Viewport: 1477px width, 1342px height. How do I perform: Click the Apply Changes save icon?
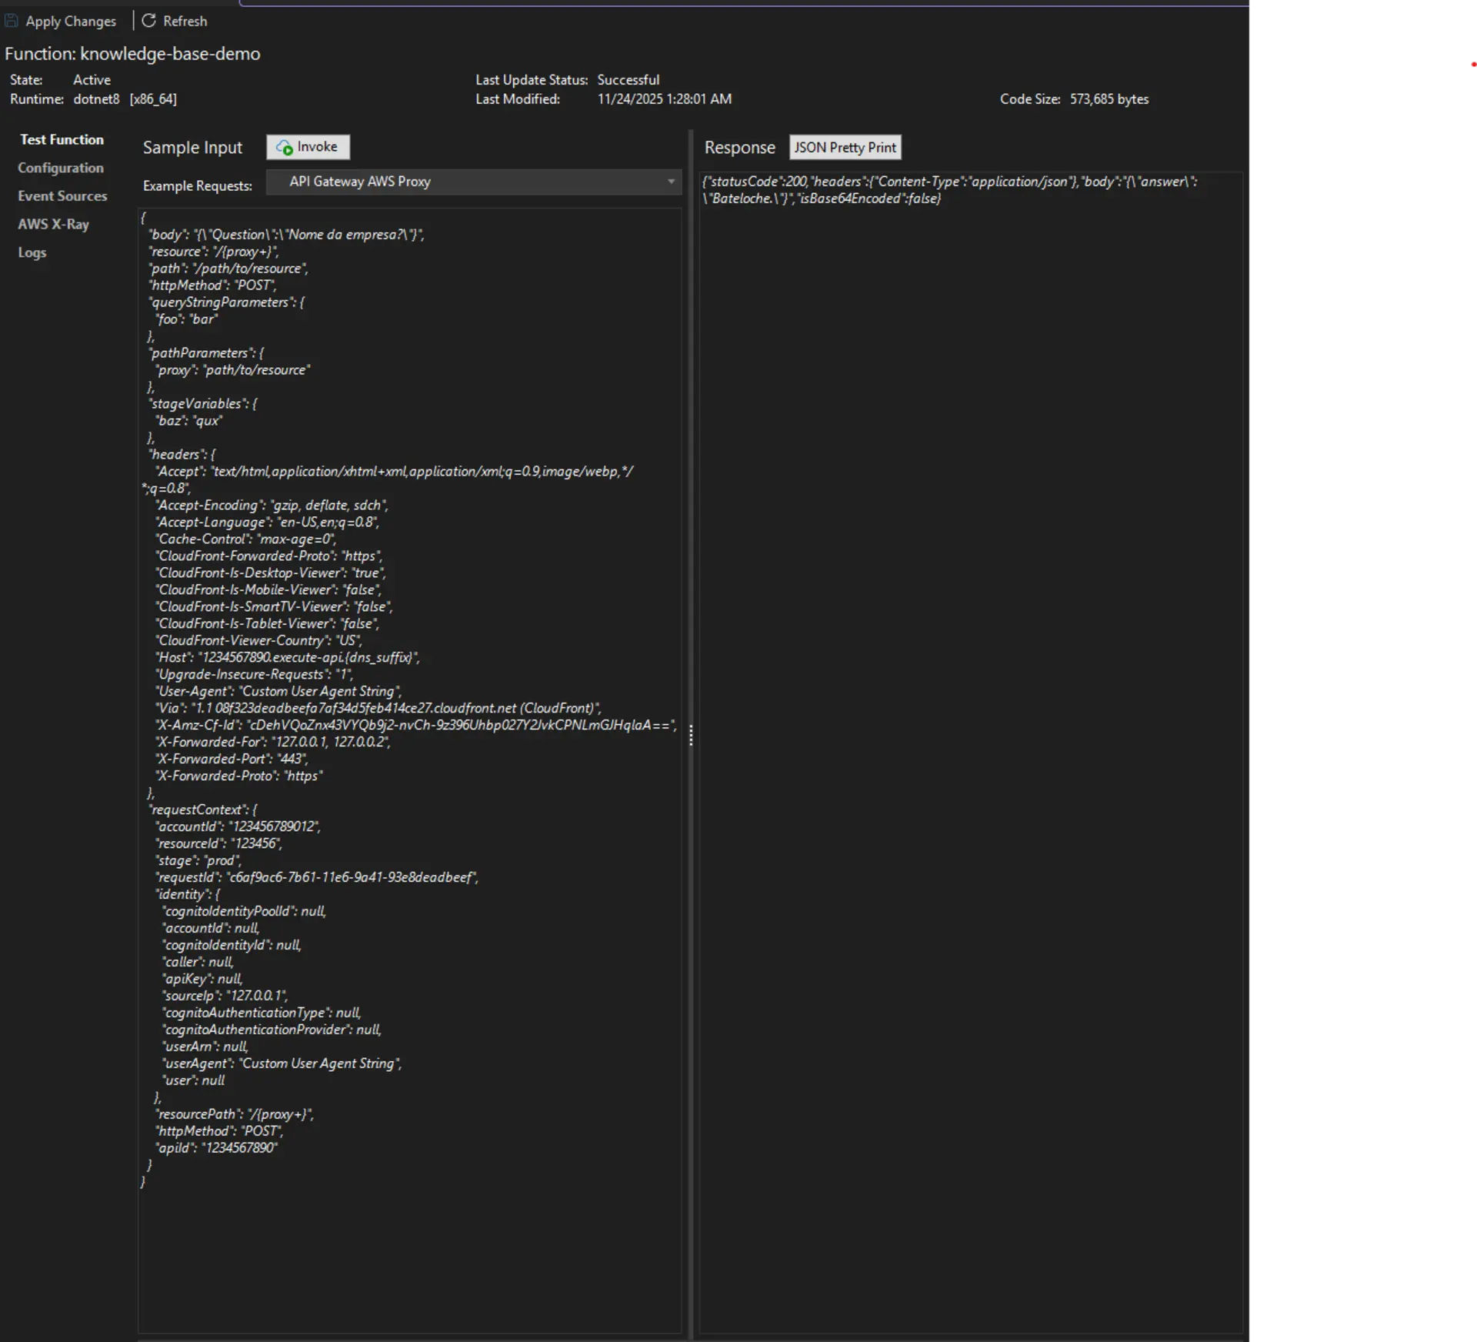point(12,21)
